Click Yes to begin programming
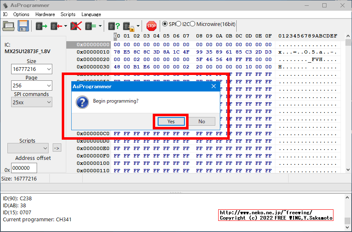Image resolution: width=352 pixels, height=232 pixels. 171,122
